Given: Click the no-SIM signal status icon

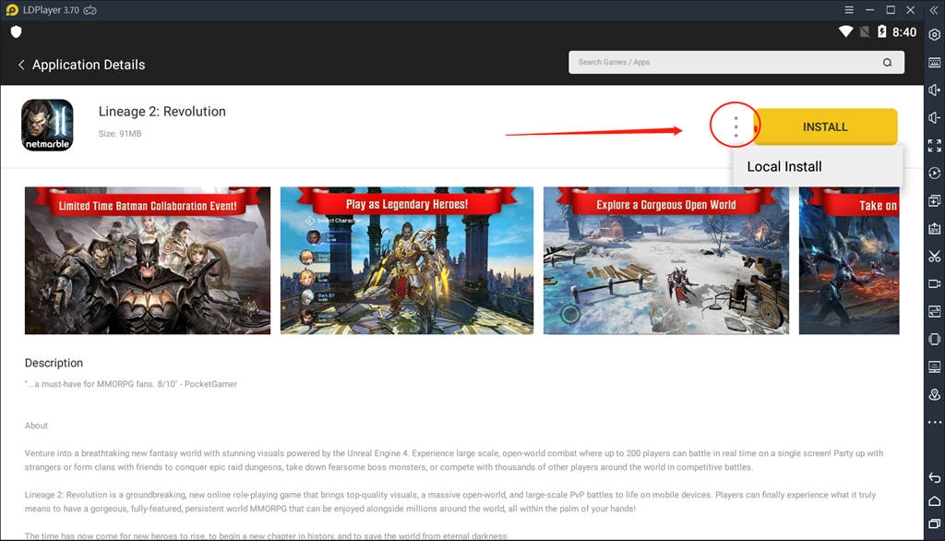Looking at the screenshot, I should (864, 32).
